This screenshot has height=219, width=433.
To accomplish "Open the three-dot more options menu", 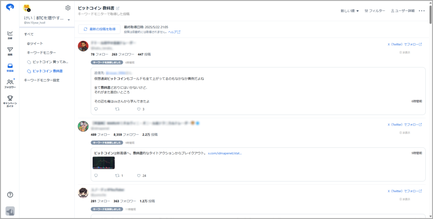I will tap(422, 11).
